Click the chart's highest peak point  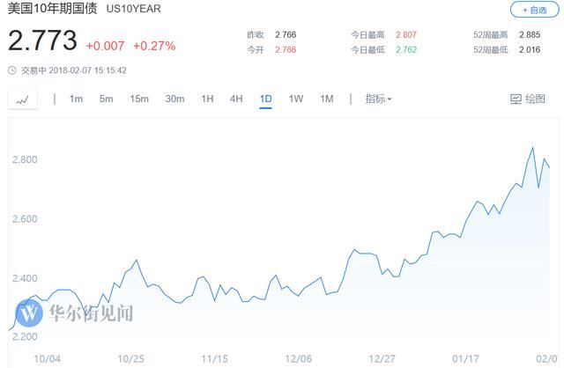pos(532,148)
